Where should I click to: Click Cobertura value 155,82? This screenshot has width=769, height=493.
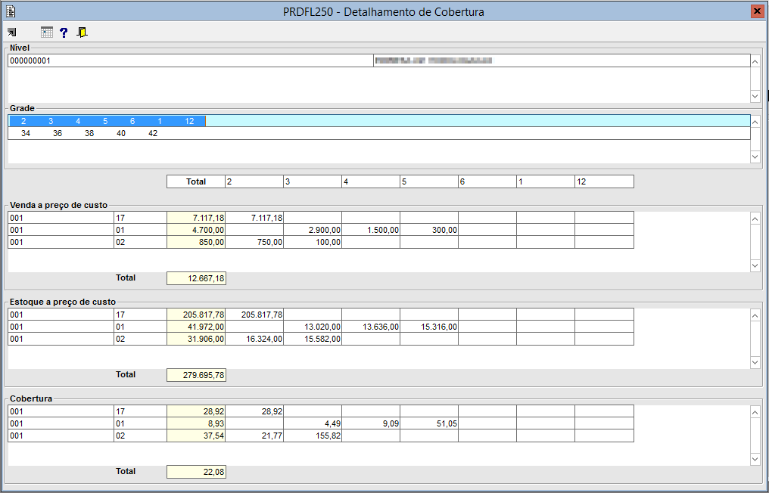pos(313,436)
